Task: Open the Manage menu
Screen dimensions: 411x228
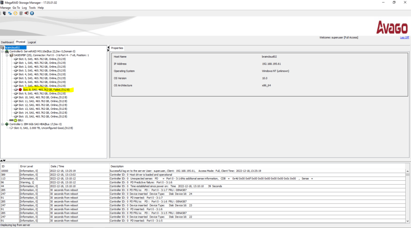Action: click(6, 8)
